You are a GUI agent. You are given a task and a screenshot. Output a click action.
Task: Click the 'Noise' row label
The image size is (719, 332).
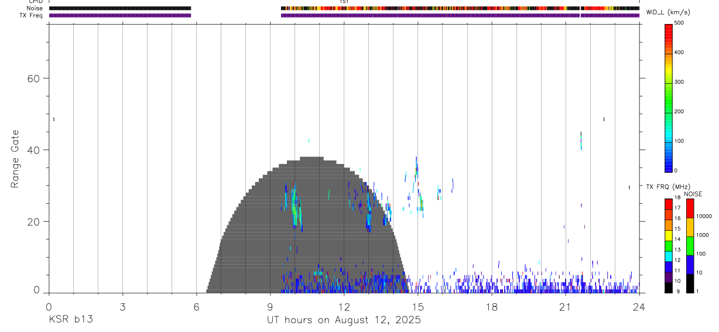[x=35, y=8]
